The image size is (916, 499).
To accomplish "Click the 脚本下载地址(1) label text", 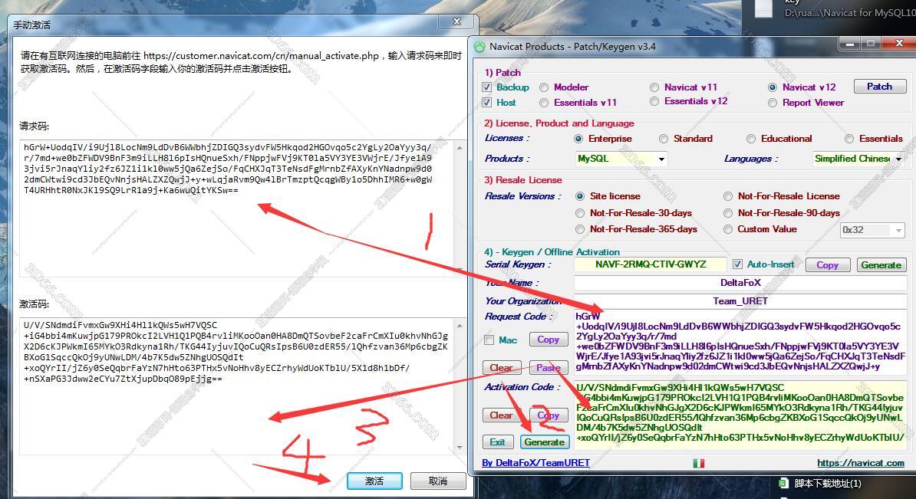I will pyautogui.click(x=828, y=483).
